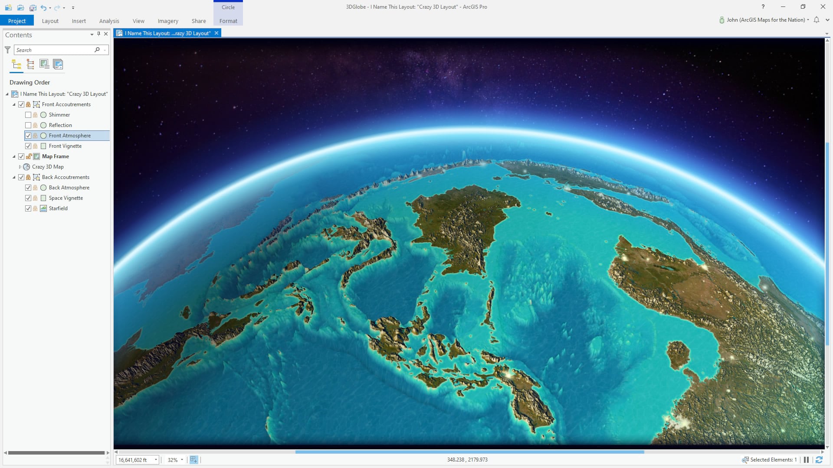Screen dimensions: 833x468
Task: Click the Save Project icon
Action: (x=33, y=7)
